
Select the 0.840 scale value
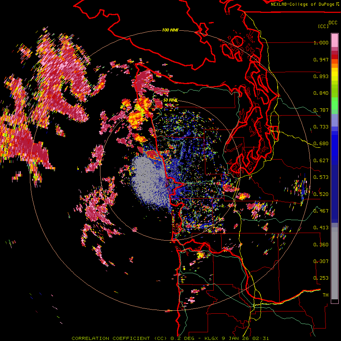(x=321, y=93)
